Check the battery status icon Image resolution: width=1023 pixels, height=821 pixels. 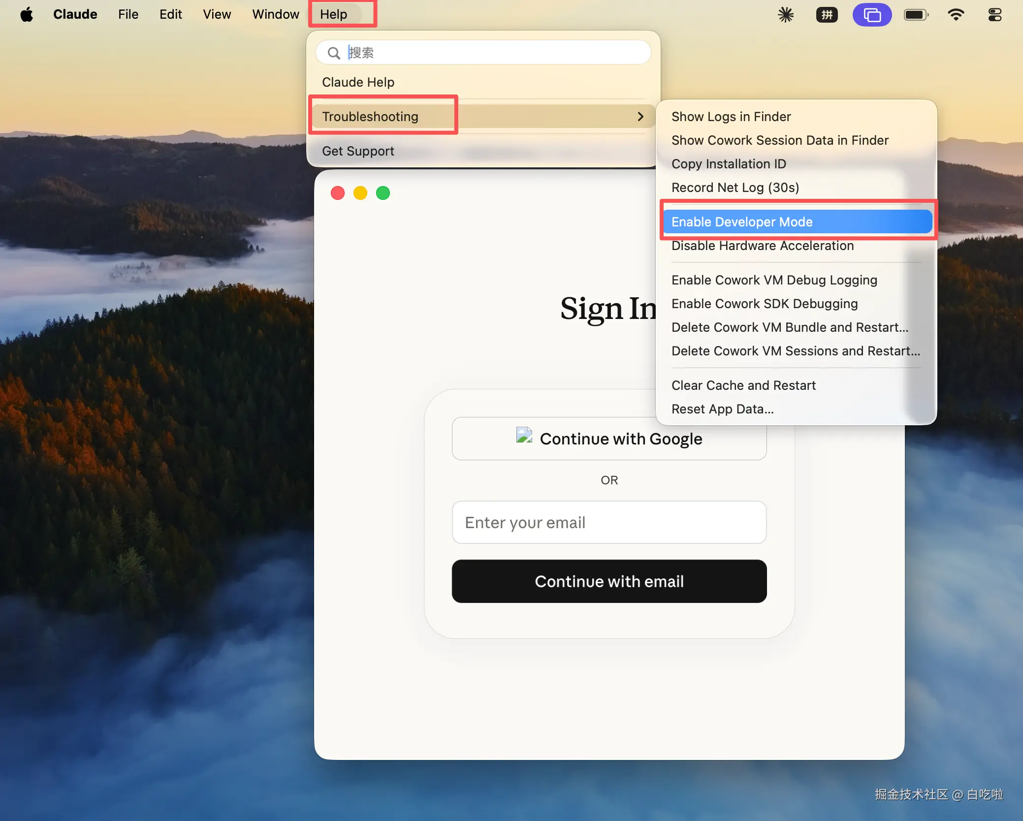(x=916, y=15)
